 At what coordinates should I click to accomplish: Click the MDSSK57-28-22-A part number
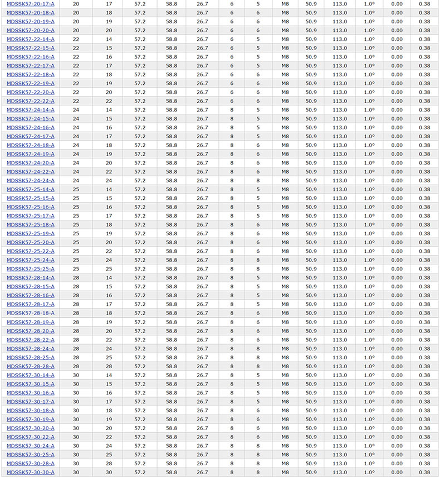[x=31, y=340]
